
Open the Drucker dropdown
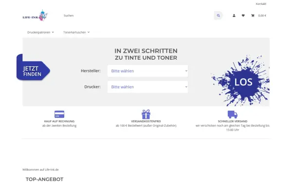point(147,87)
